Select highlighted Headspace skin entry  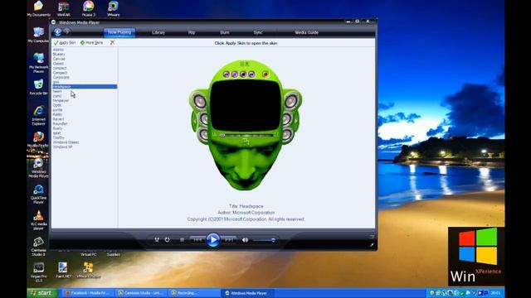(85, 87)
